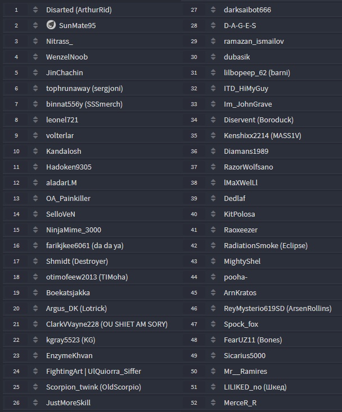
Task: Click the up-down stepper for WenzelNoob
Action: coord(35,57)
